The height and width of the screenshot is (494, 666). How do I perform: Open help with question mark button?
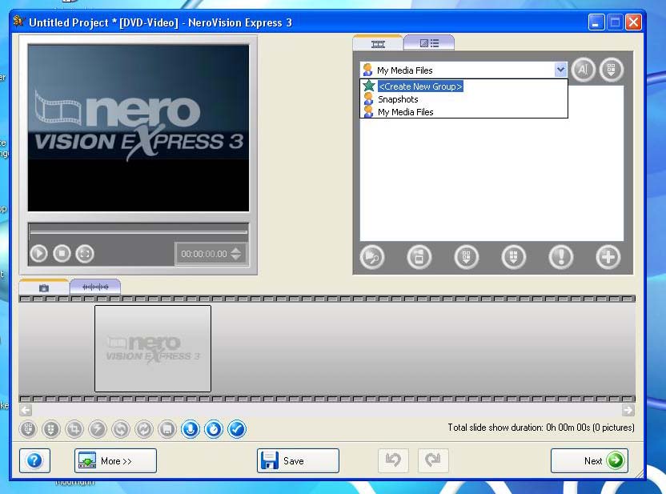pyautogui.click(x=35, y=460)
